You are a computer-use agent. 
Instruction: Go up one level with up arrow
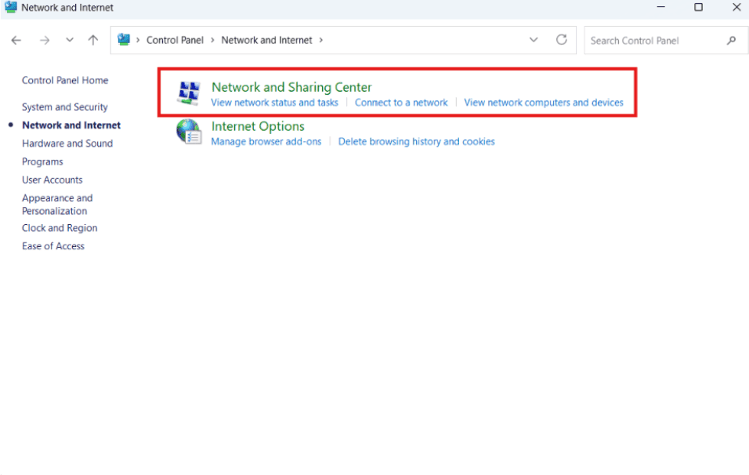point(93,40)
